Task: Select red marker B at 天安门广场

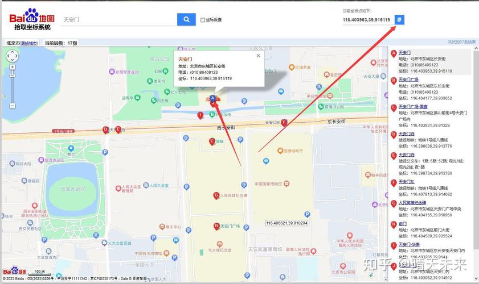Action: (216, 226)
